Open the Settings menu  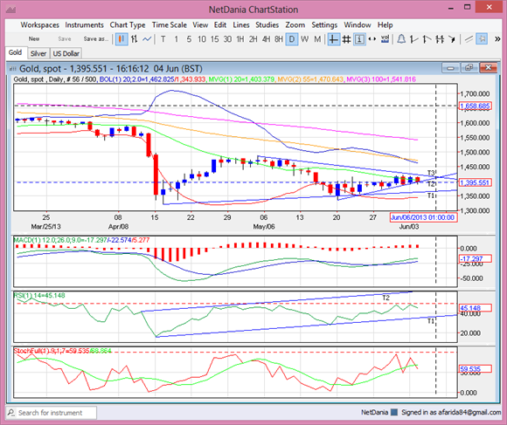(324, 24)
